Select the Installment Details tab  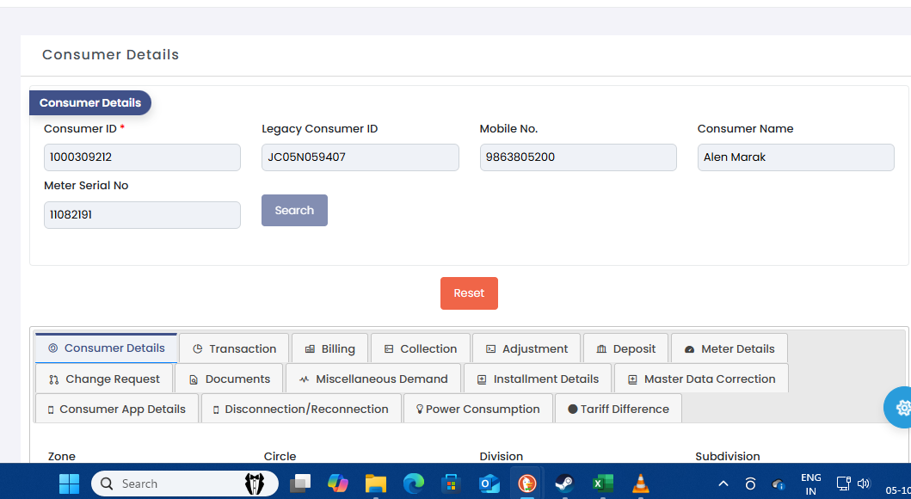tap(538, 379)
